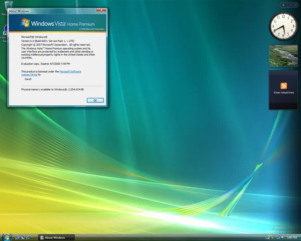The height and width of the screenshot is (241, 301).
Task: Select About Windows taskbar button
Action: 56,237
